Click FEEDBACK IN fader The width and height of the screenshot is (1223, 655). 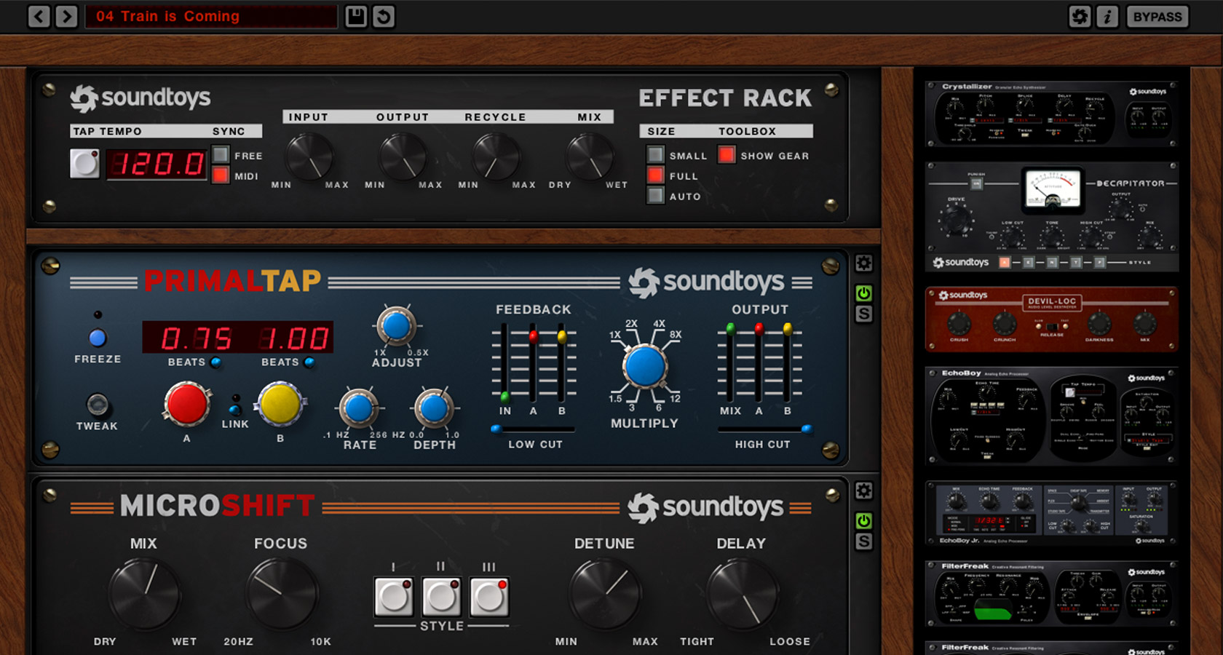(x=504, y=397)
